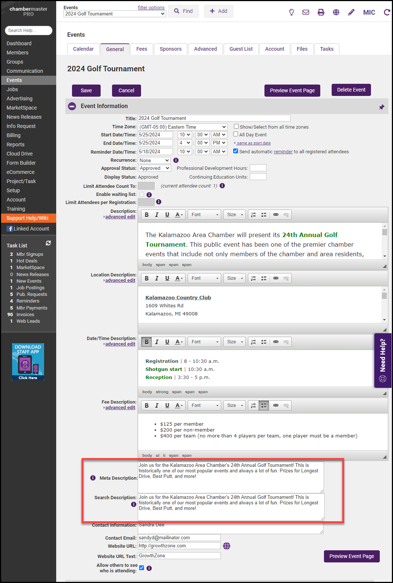The height and width of the screenshot is (583, 393).
Task: Toggle italic in Location Description toolbar
Action: click(x=157, y=278)
